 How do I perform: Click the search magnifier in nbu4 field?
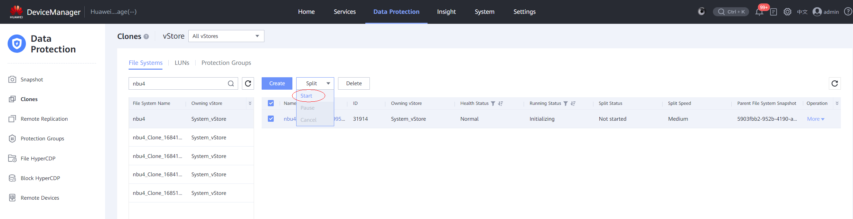(x=231, y=83)
